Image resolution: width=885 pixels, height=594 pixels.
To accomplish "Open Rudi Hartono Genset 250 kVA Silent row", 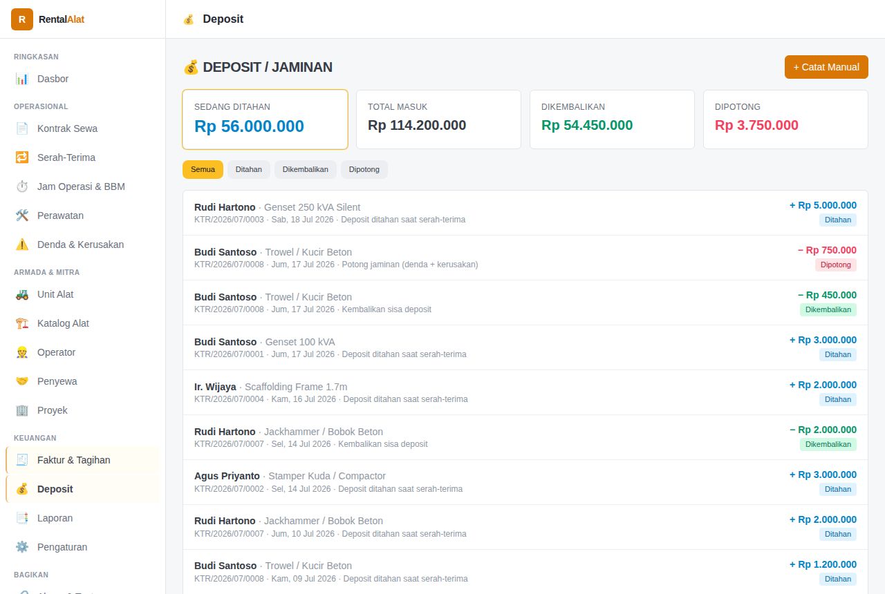I will coord(525,213).
